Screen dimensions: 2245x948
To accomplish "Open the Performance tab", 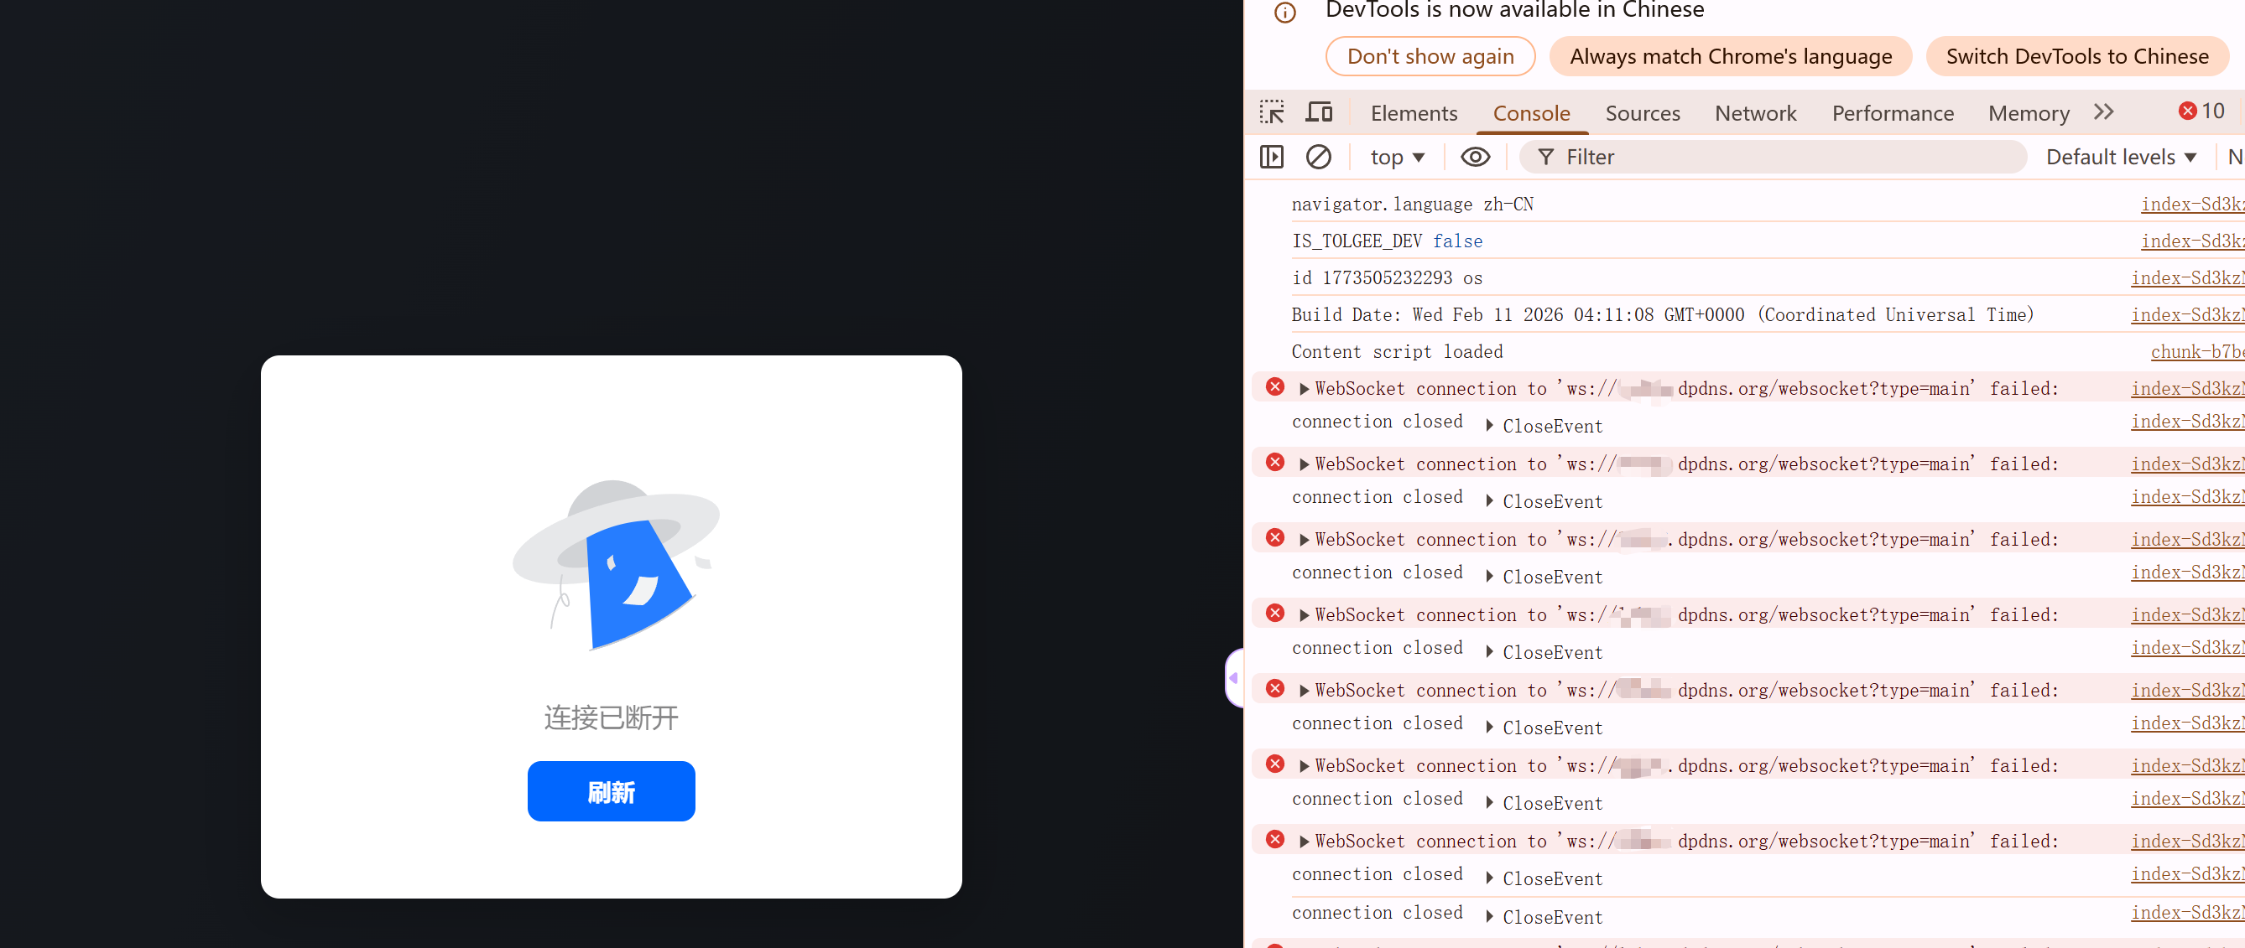I will (1892, 113).
